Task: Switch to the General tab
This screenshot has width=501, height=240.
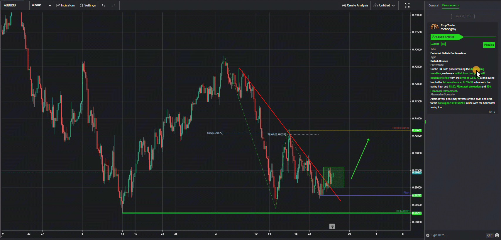Action: 434,5
